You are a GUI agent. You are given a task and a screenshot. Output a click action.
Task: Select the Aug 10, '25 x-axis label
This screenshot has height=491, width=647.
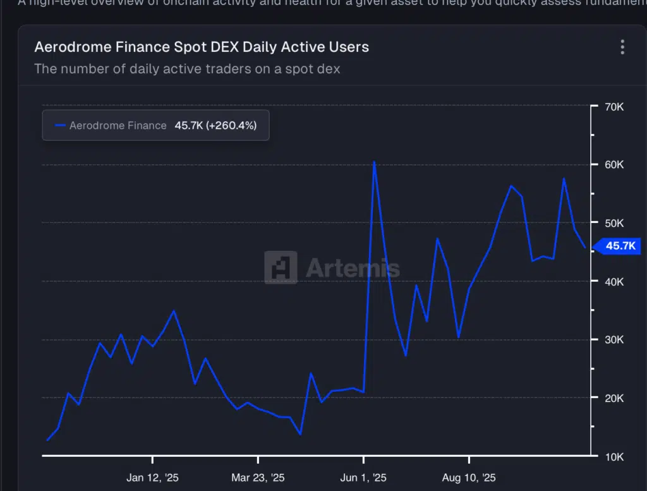tap(469, 478)
